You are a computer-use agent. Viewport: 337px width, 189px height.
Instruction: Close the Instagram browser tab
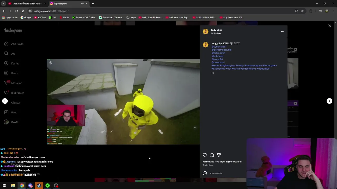click(87, 4)
